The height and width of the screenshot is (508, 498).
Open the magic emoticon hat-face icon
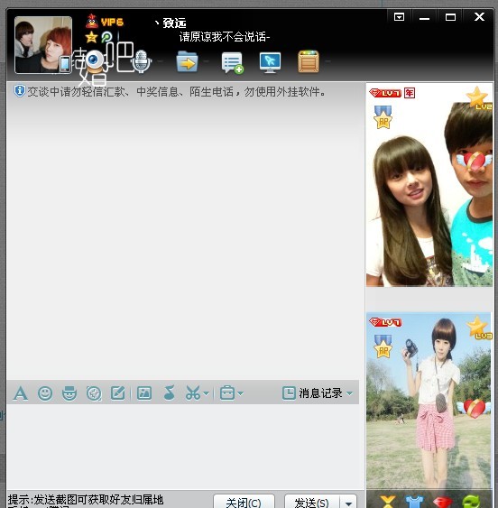69,393
